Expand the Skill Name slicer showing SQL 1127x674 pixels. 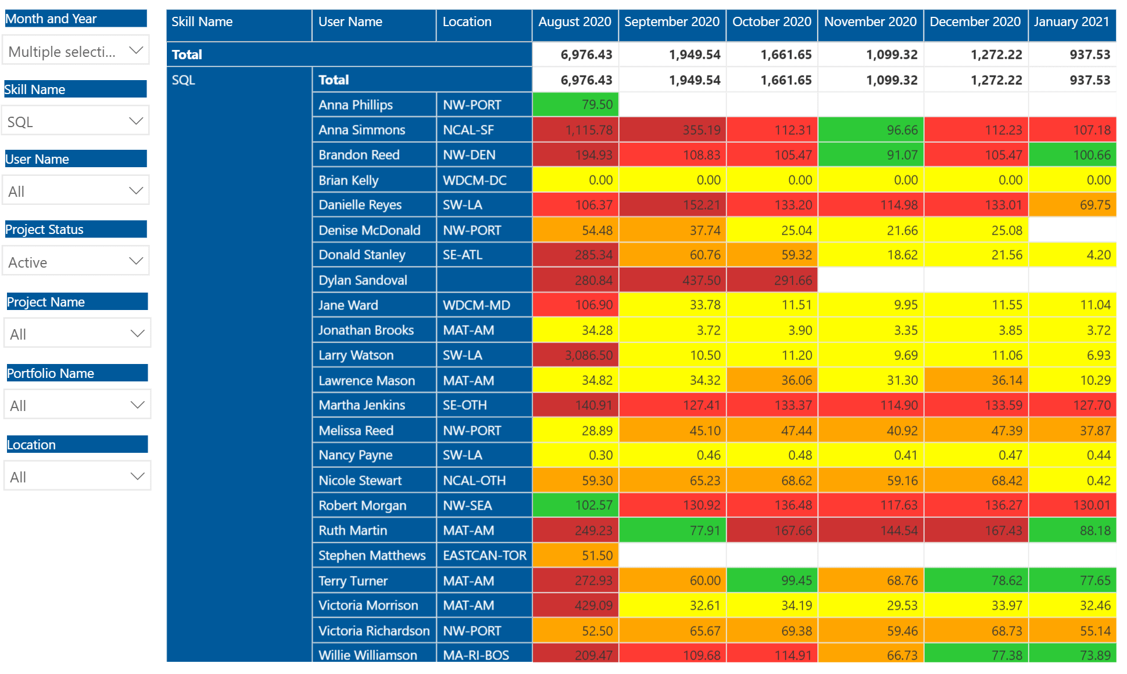(x=76, y=121)
